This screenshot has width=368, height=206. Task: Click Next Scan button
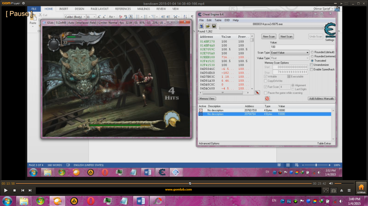pyautogui.click(x=286, y=37)
